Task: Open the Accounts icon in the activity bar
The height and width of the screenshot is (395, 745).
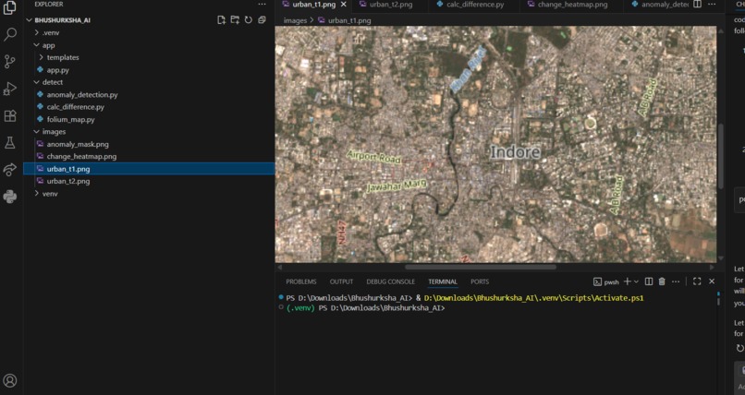Action: 10,380
